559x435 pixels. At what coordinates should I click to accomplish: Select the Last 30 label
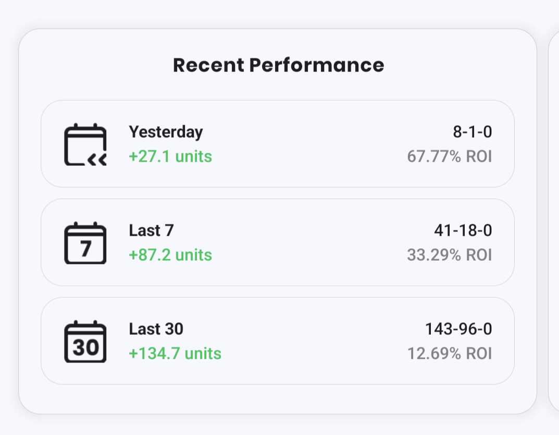(x=156, y=329)
